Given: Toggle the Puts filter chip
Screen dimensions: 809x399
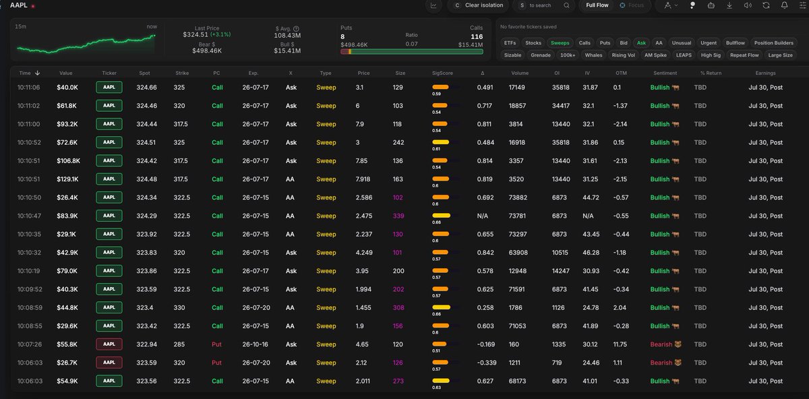Looking at the screenshot, I should point(605,42).
